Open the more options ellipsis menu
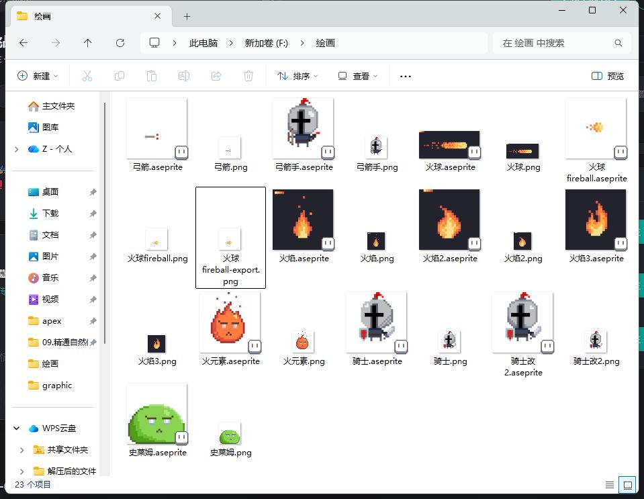 point(406,77)
